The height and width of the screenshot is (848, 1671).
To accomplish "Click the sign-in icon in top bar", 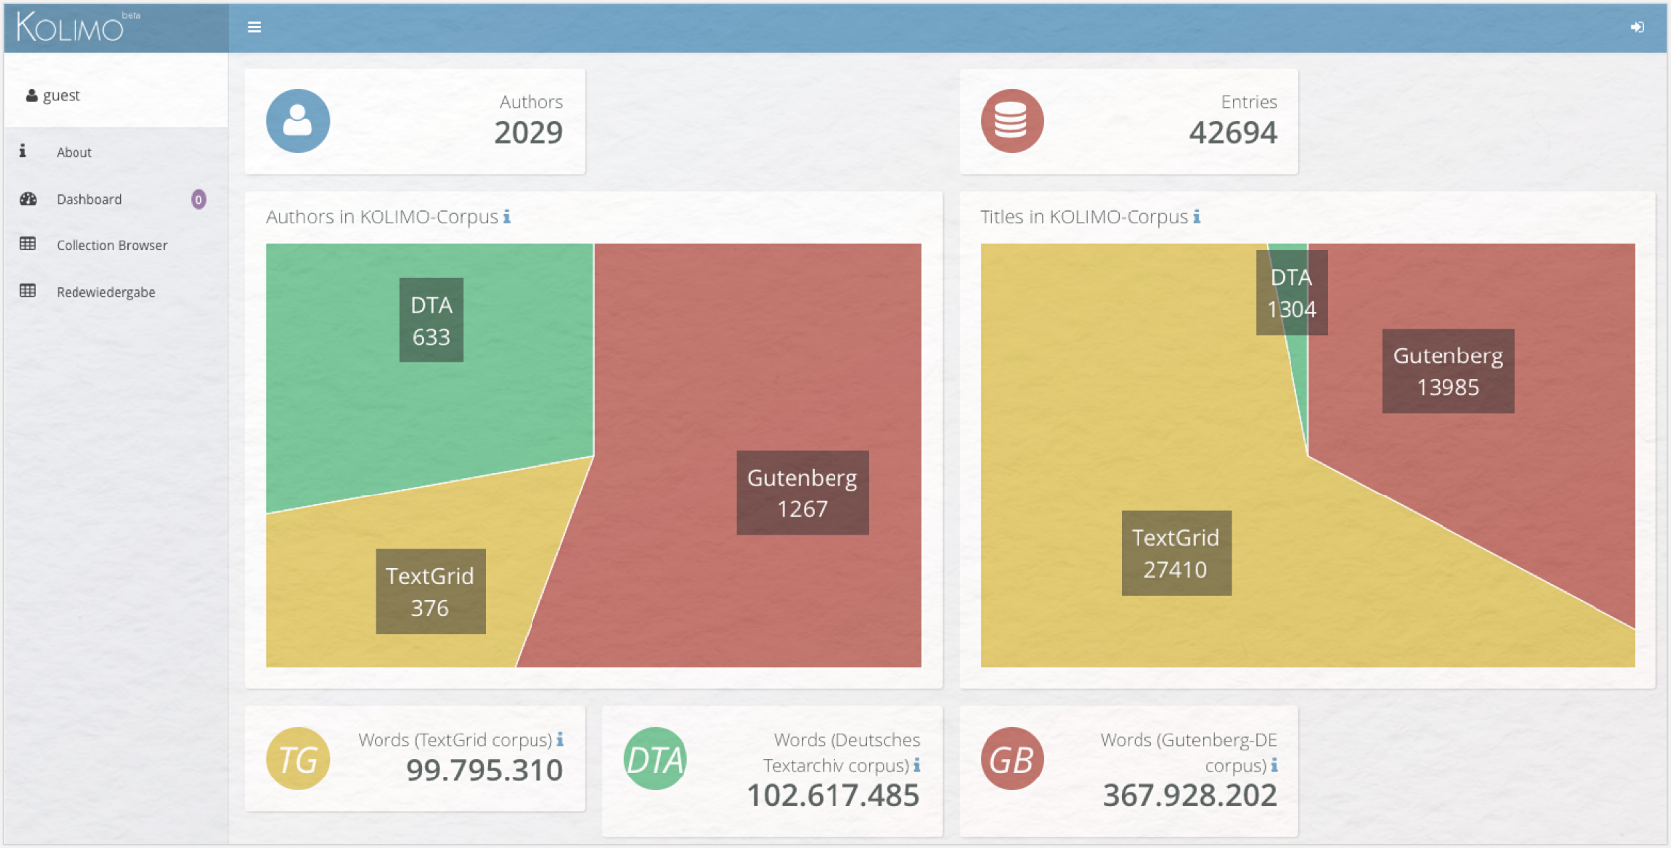I will point(1637,27).
